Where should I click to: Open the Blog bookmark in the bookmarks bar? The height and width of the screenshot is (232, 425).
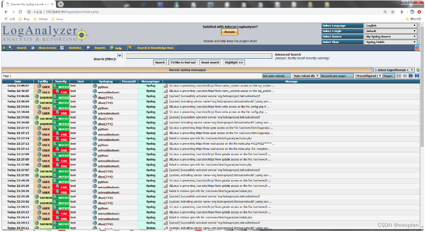tap(24, 19)
